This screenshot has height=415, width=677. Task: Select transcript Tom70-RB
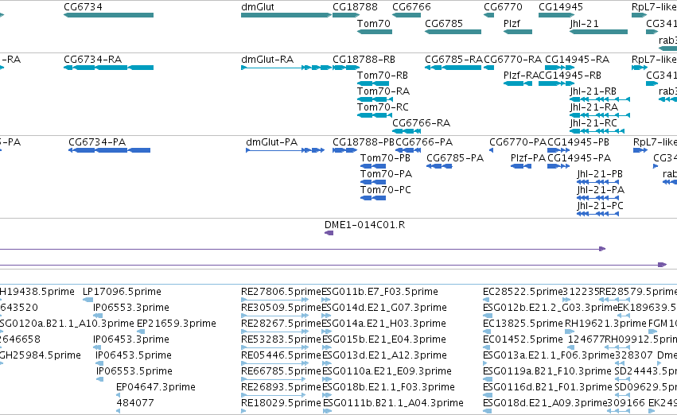coord(383,76)
